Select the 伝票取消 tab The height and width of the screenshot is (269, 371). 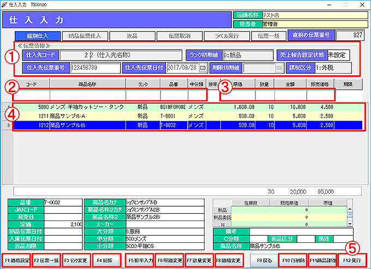coord(178,36)
